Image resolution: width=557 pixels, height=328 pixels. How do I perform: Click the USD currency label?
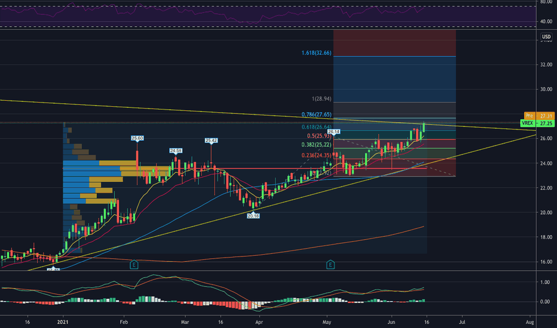(x=546, y=36)
